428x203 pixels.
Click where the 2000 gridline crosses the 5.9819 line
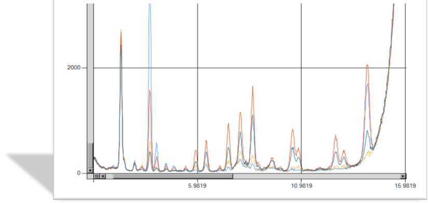coord(198,68)
